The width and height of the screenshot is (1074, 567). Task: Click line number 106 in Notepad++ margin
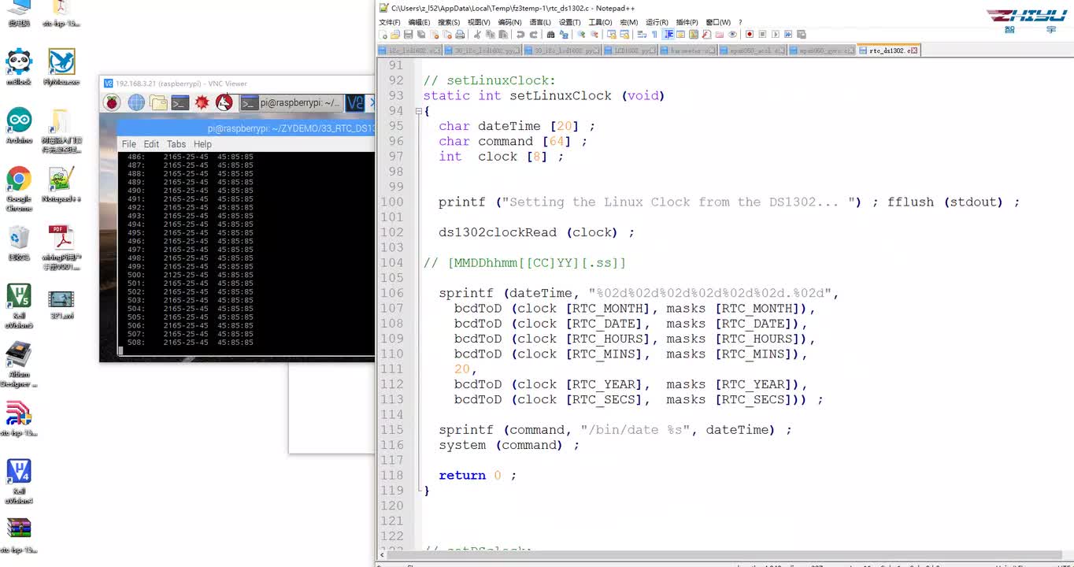pos(392,293)
